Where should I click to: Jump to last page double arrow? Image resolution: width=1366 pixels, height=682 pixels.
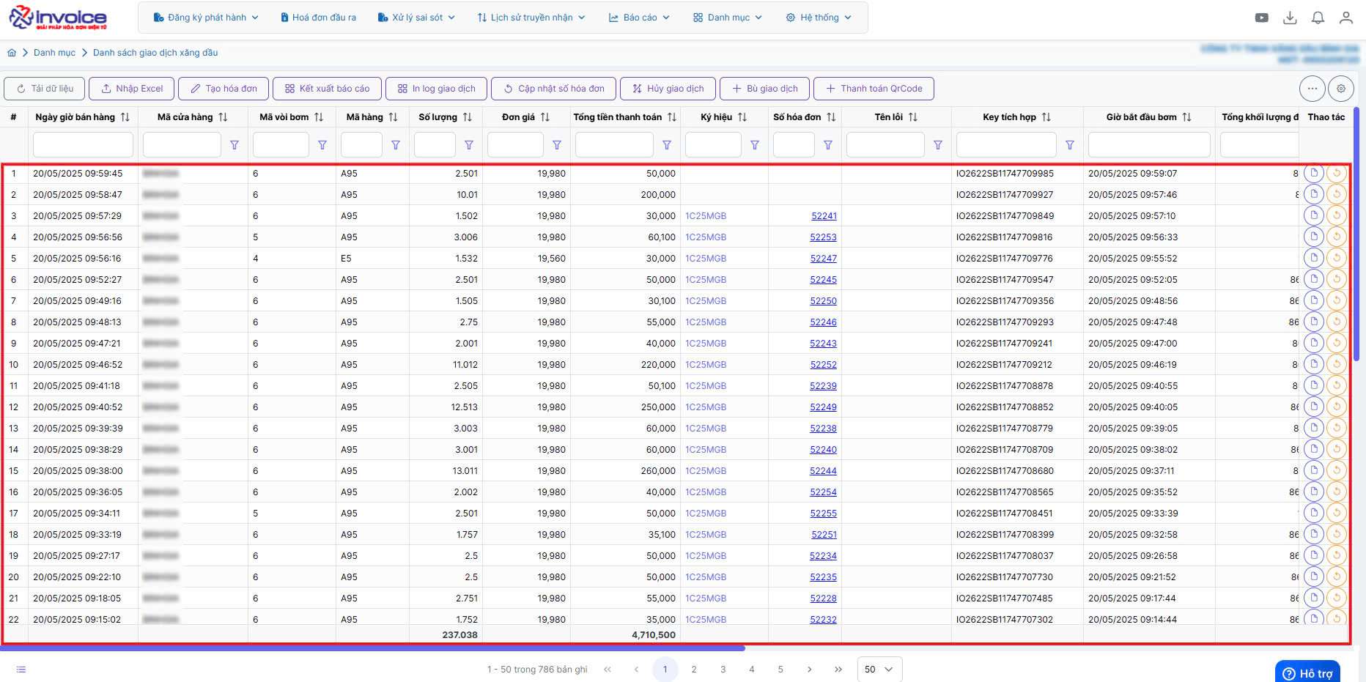[838, 670]
